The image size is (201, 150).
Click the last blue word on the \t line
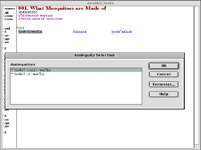coord(122,32)
